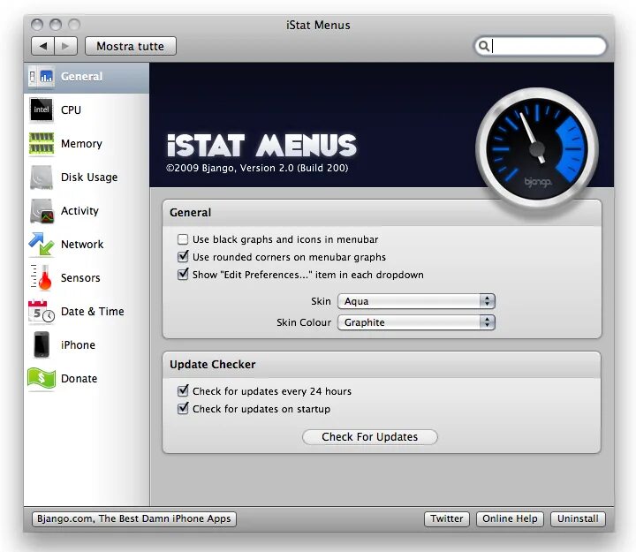This screenshot has width=636, height=552.
Task: Open the Network sidebar label
Action: 82,244
